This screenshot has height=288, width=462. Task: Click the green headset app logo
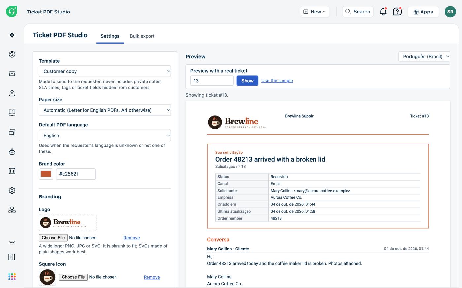click(12, 12)
